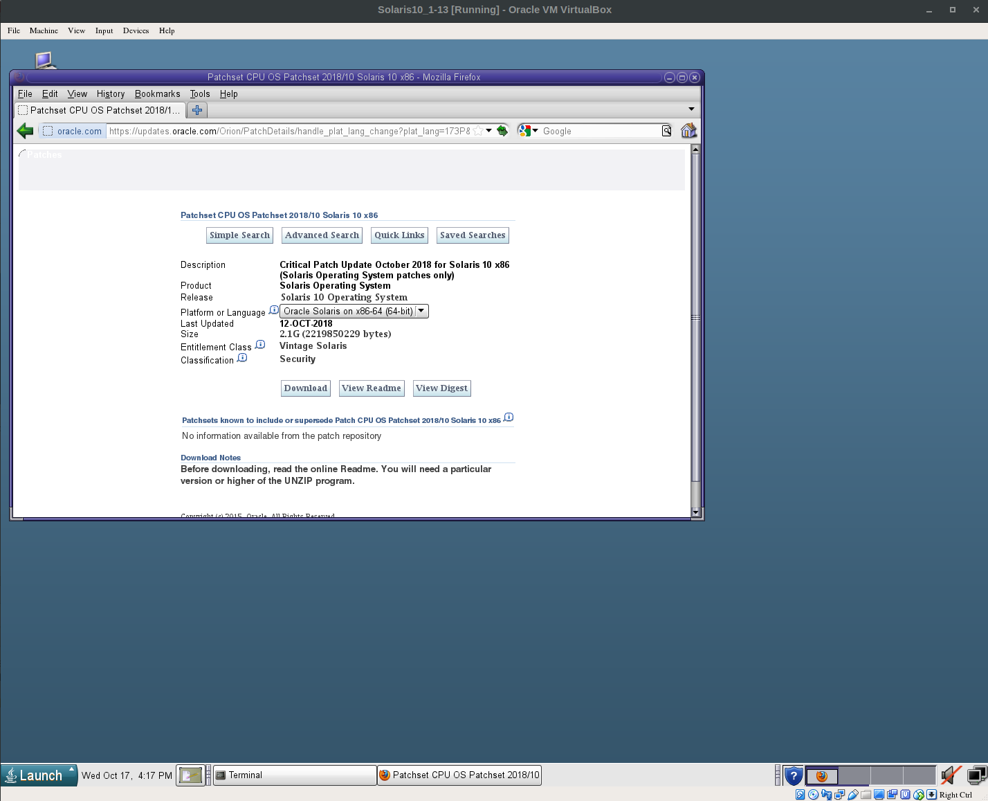Bookmark this page with the star icon
The width and height of the screenshot is (988, 801).
pos(478,131)
